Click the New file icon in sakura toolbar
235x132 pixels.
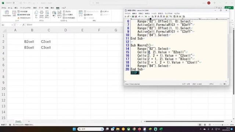pyautogui.click(x=126, y=16)
